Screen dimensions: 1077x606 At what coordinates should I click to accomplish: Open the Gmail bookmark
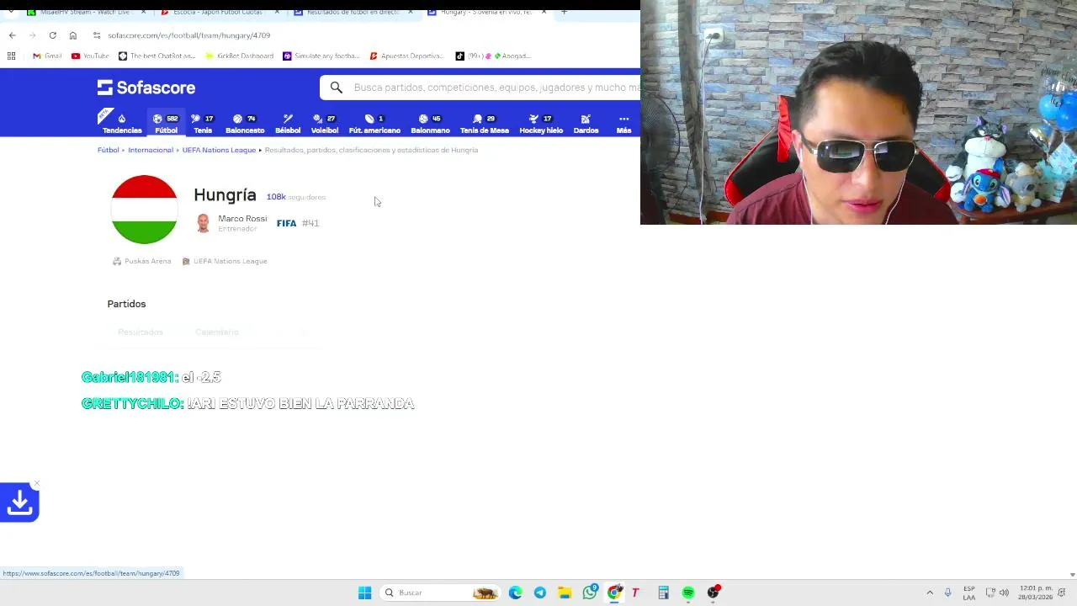coord(47,56)
